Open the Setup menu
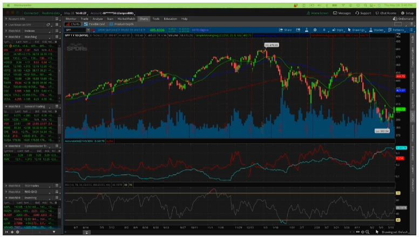Viewport: 419px width, 237px height. pos(407,13)
